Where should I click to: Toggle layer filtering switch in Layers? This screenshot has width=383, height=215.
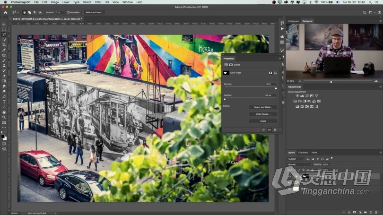coord(332,158)
